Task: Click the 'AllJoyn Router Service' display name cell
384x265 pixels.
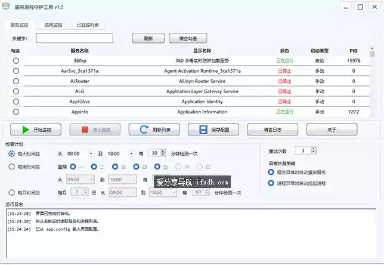Action: (202, 81)
